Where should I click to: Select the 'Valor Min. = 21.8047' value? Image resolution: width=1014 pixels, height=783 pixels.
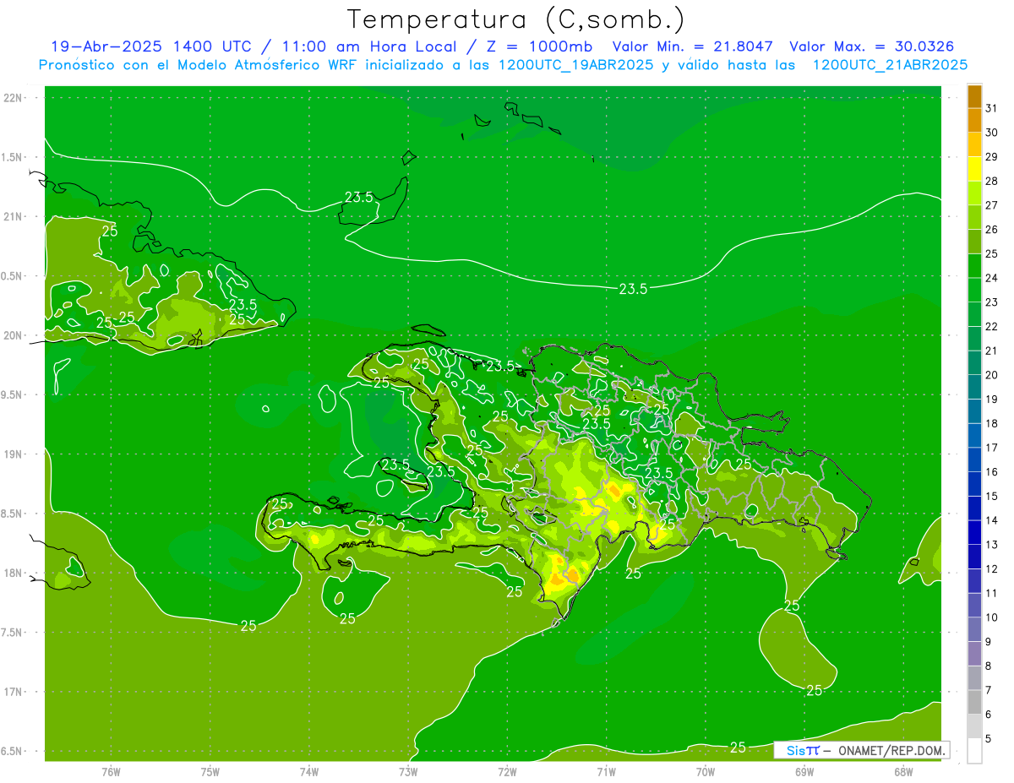point(692,46)
